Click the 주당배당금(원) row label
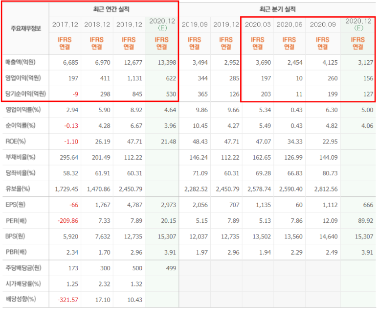 point(23,268)
